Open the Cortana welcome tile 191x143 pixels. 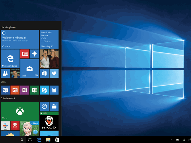[x=20, y=39]
